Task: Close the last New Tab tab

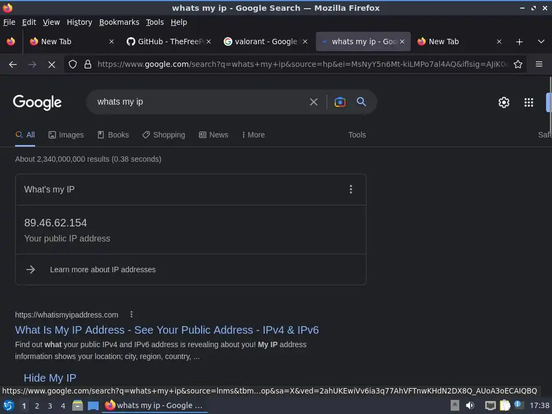Action: 499,42
